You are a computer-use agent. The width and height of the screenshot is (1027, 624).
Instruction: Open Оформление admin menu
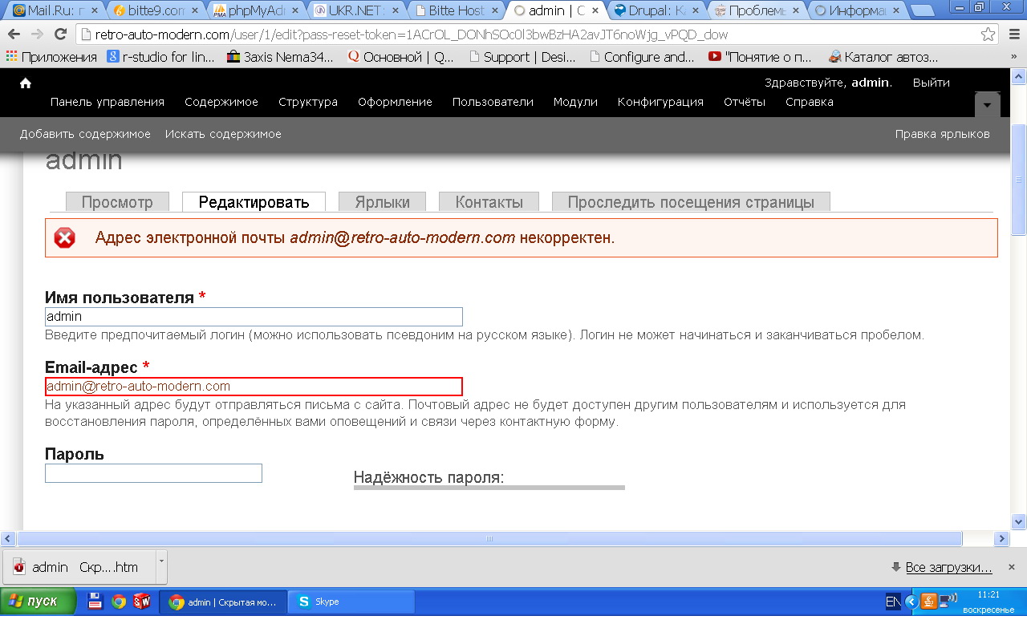click(395, 102)
